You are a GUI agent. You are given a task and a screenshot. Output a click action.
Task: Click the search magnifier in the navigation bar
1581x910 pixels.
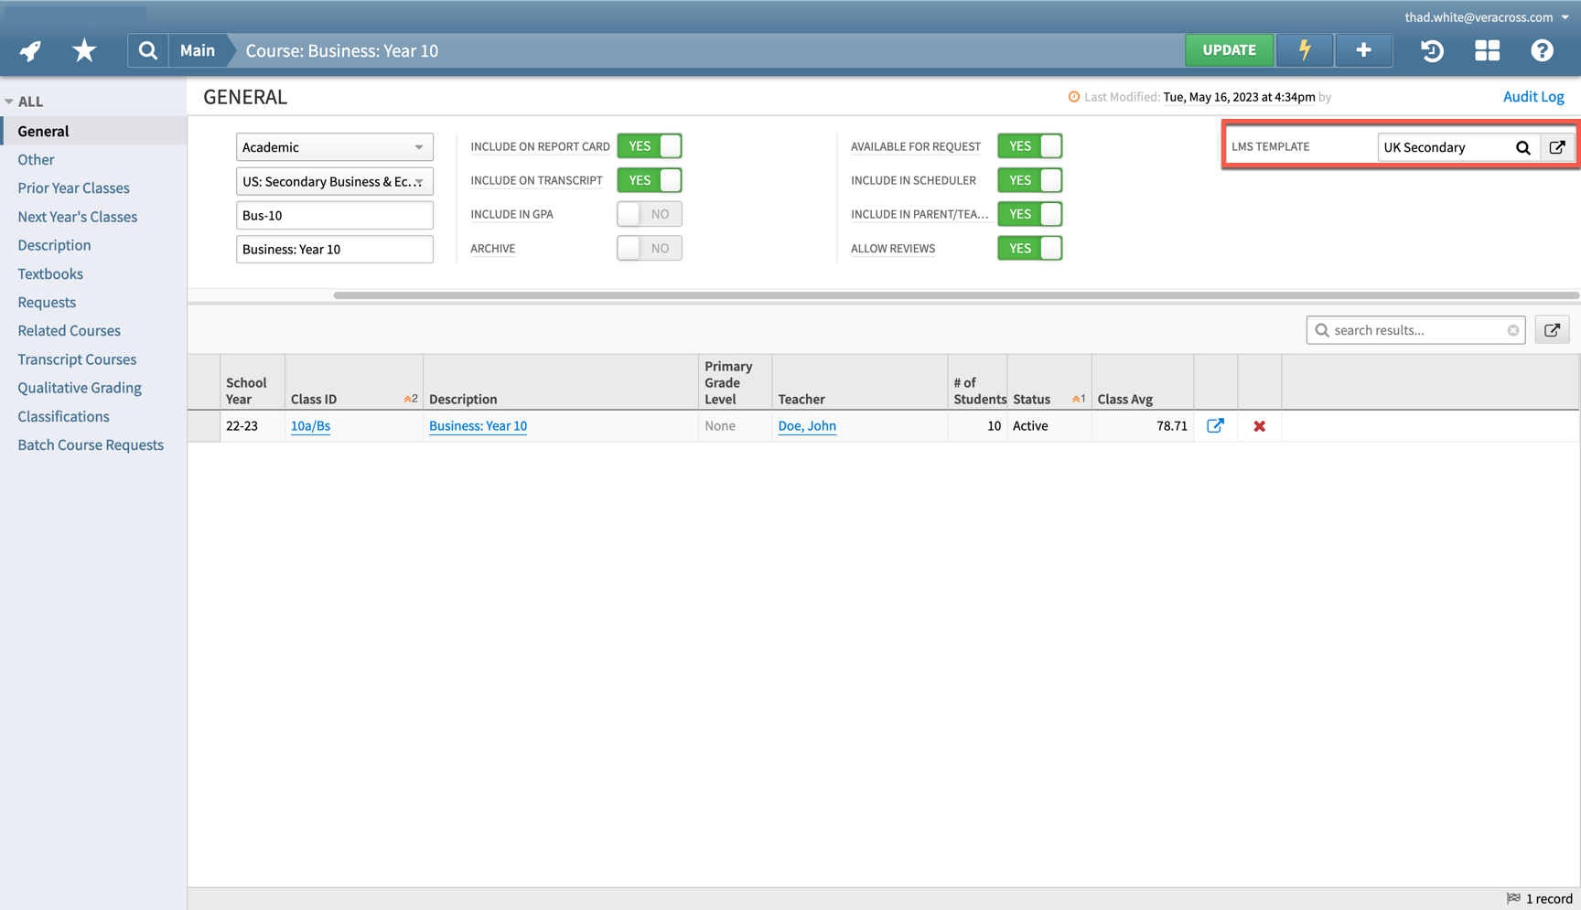(x=147, y=50)
